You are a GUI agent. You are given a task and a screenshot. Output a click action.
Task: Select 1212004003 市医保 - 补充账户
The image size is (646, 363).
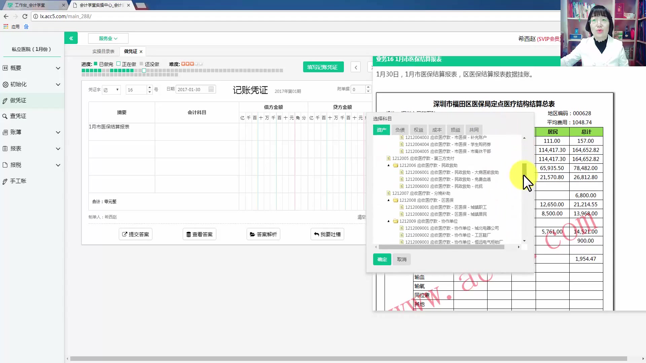[446, 137]
